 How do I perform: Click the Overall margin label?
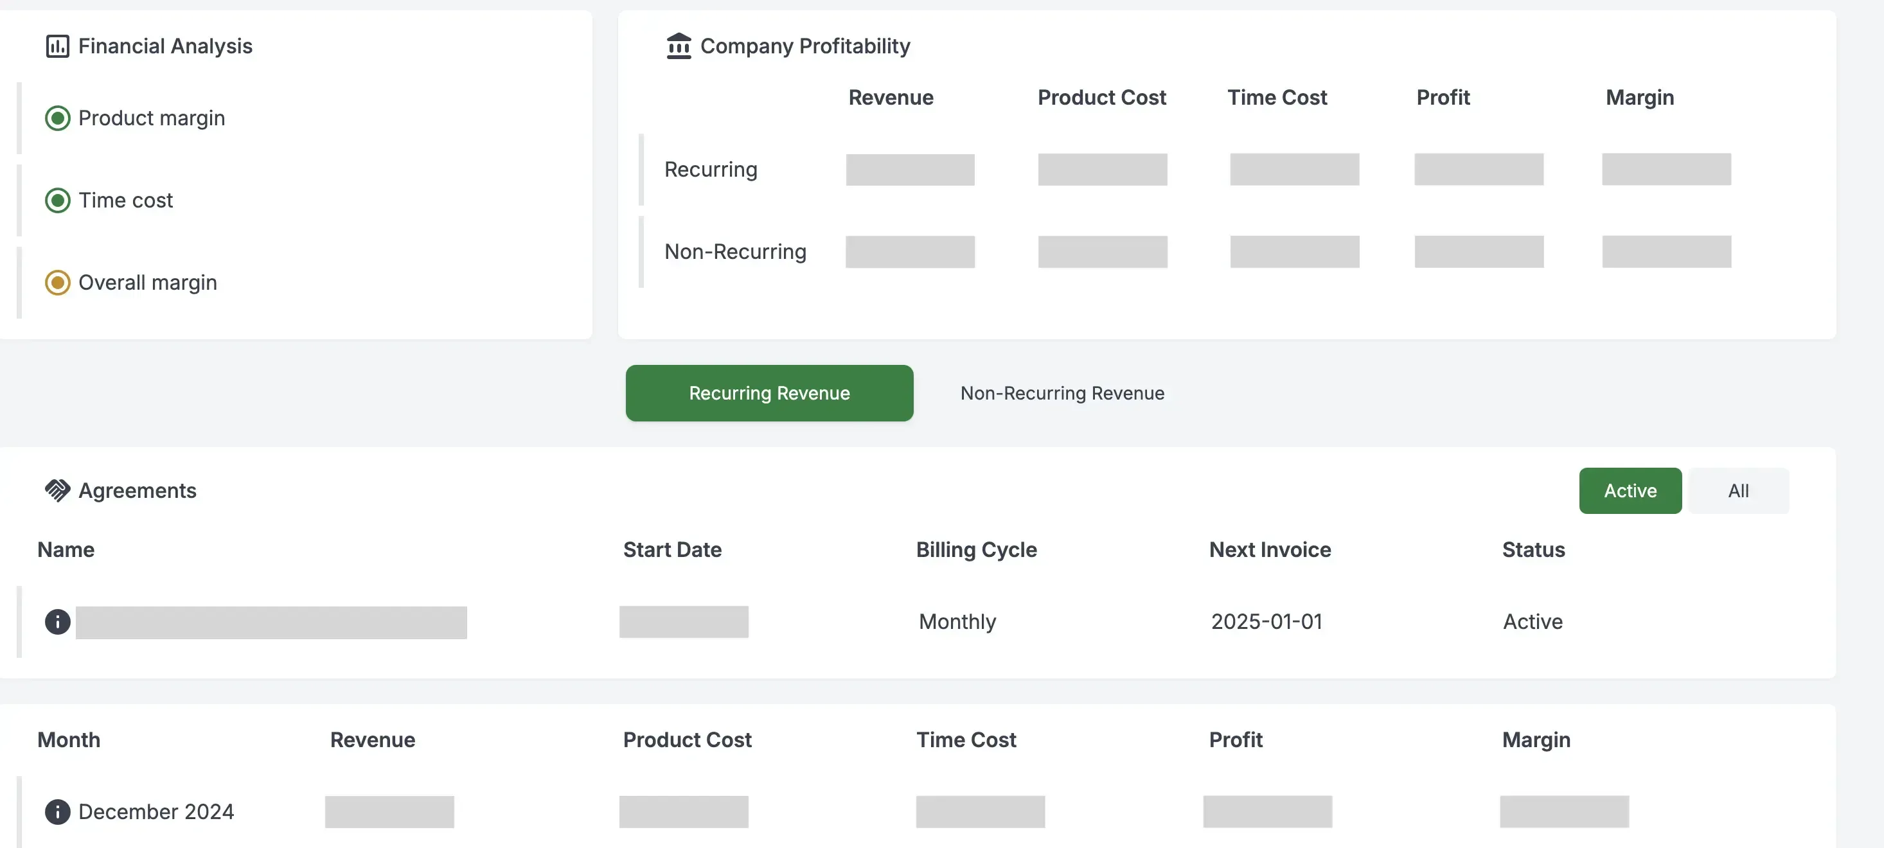click(x=148, y=283)
